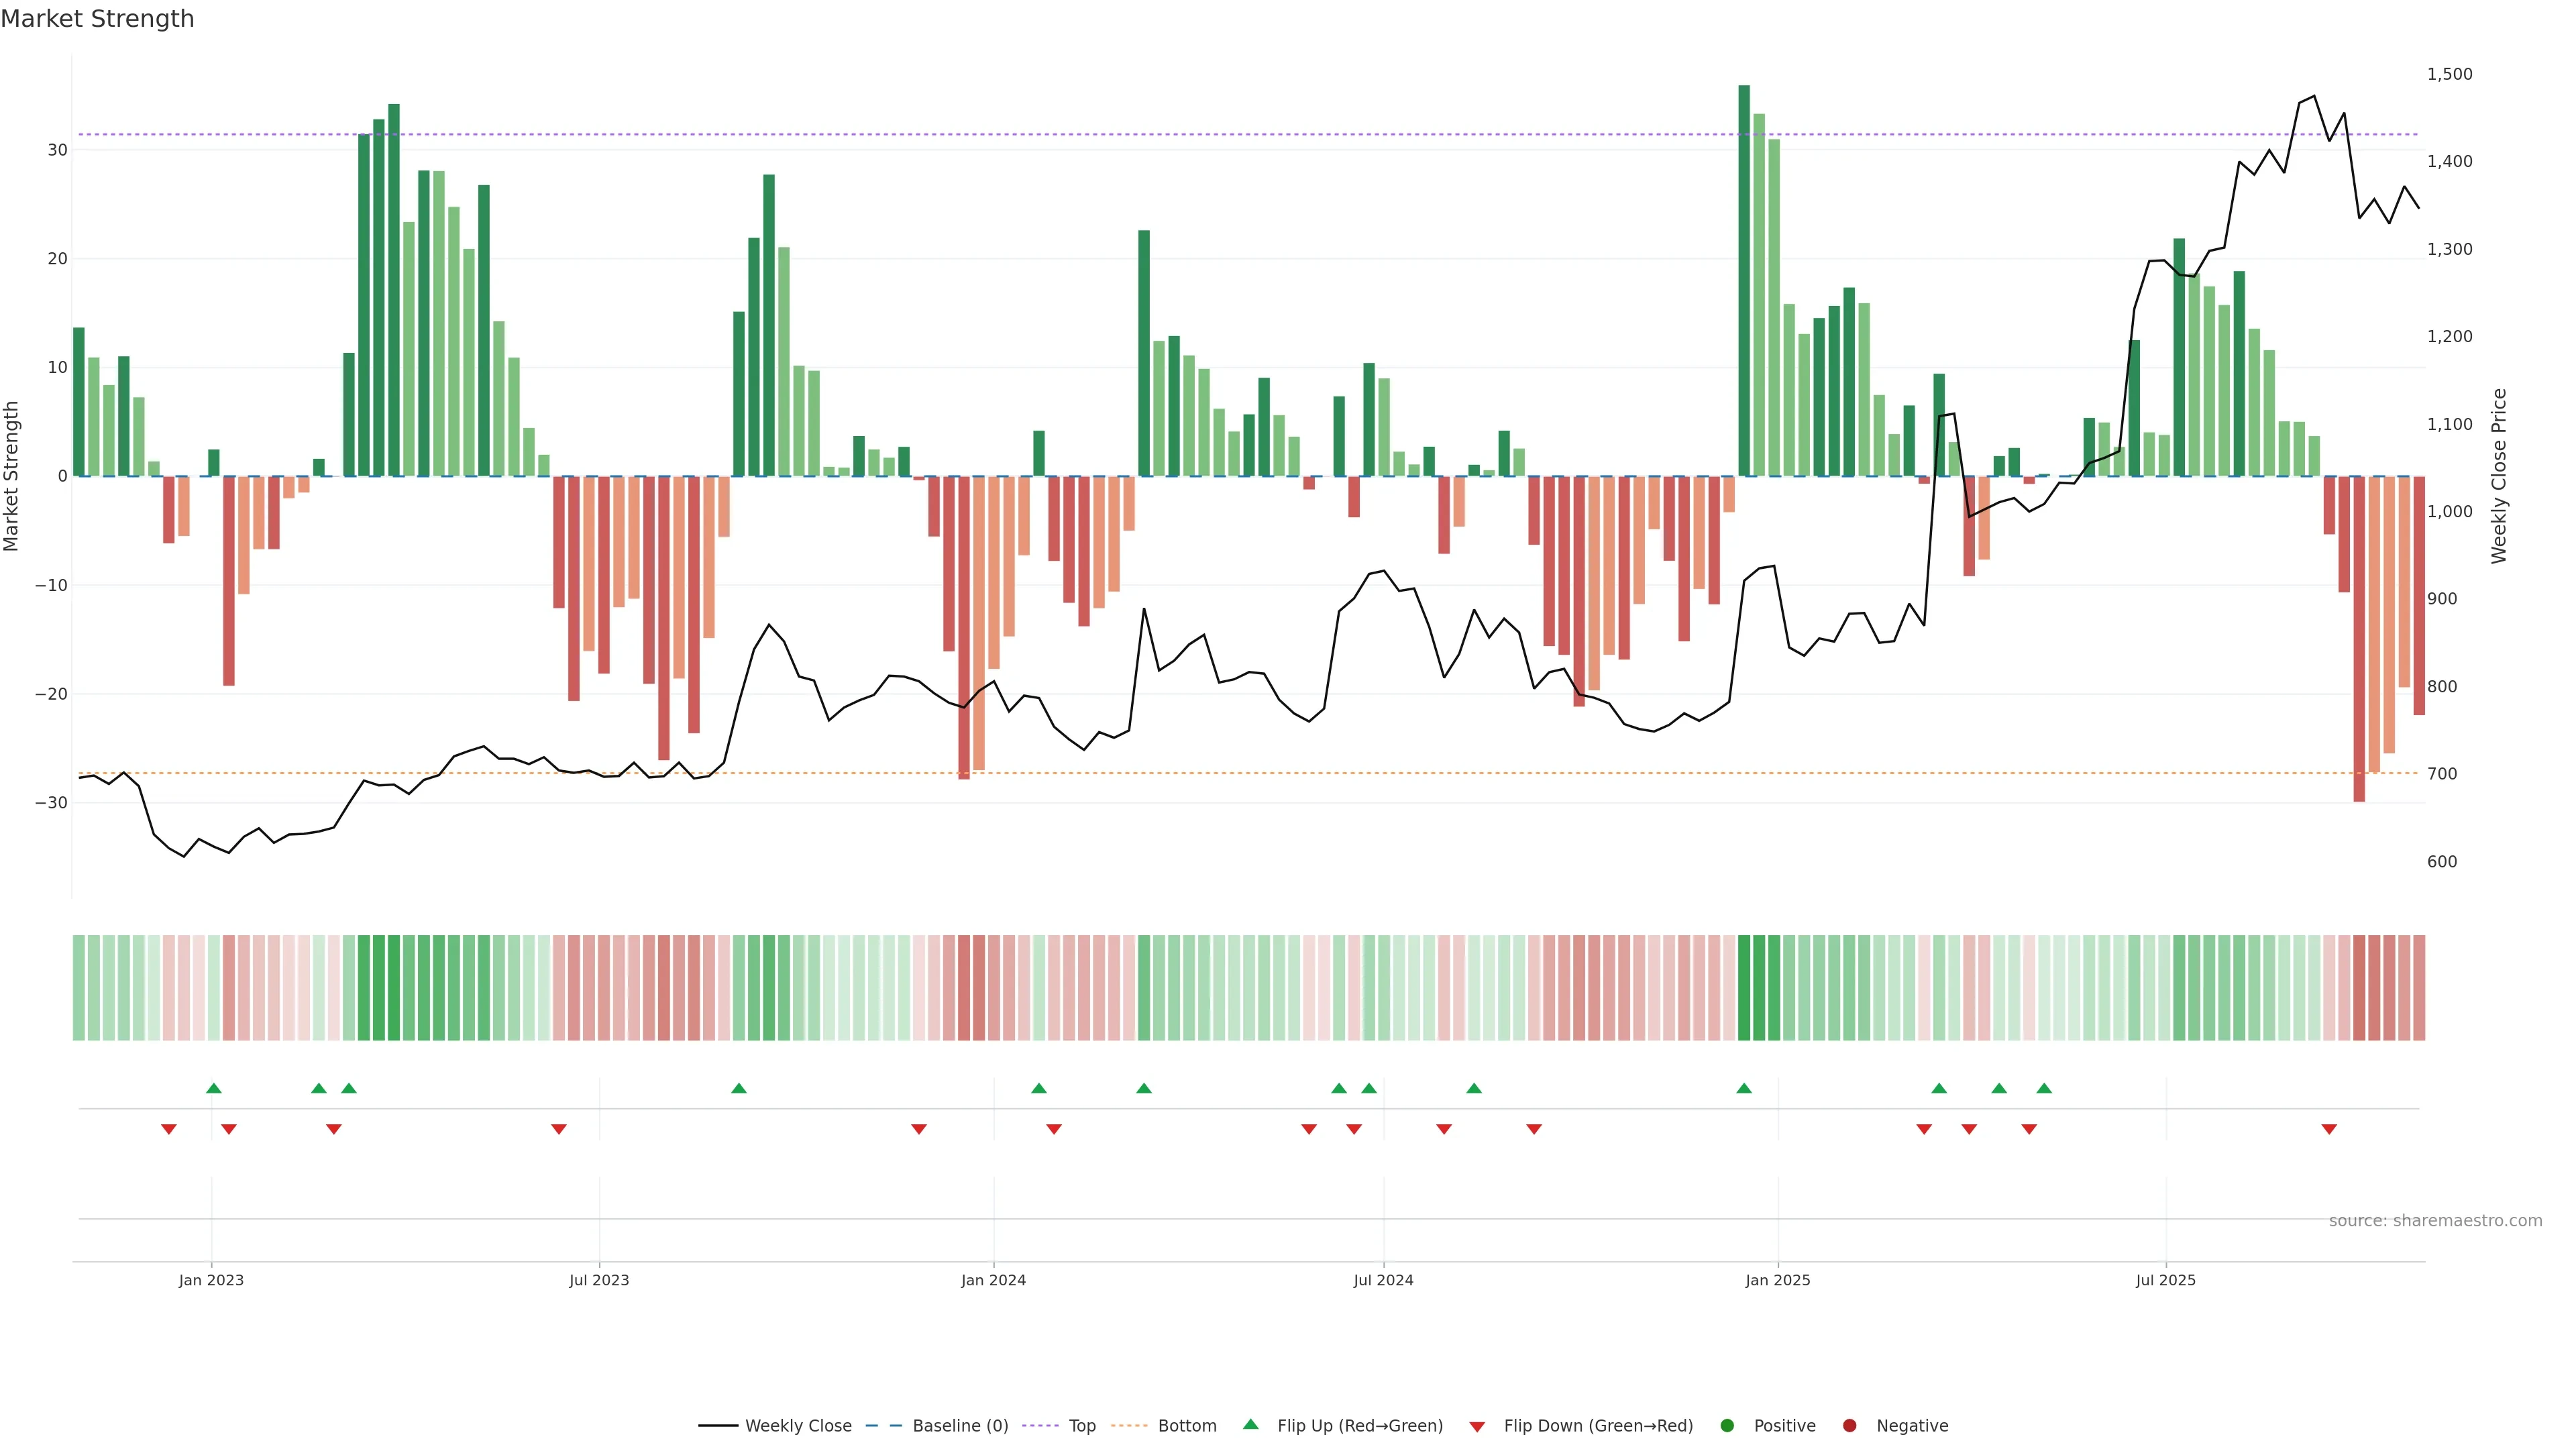Click the 1,500 right-axis tick label

[x=2449, y=74]
